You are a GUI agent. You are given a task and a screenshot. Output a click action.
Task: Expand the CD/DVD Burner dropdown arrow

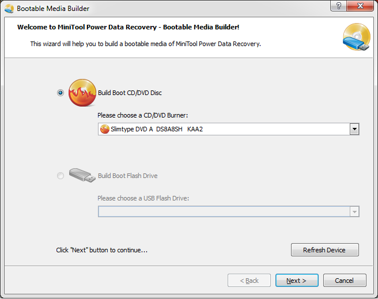pos(354,129)
